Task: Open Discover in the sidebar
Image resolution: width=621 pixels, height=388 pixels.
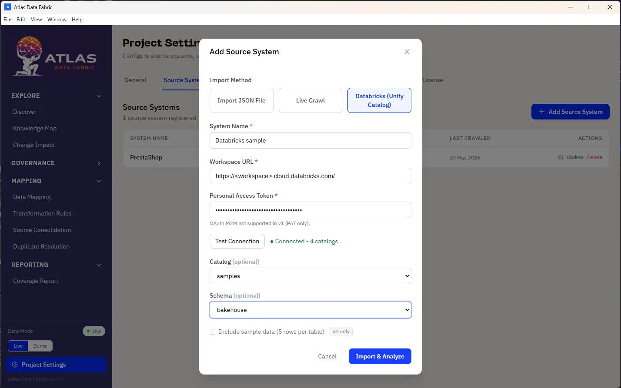Action: (x=25, y=112)
